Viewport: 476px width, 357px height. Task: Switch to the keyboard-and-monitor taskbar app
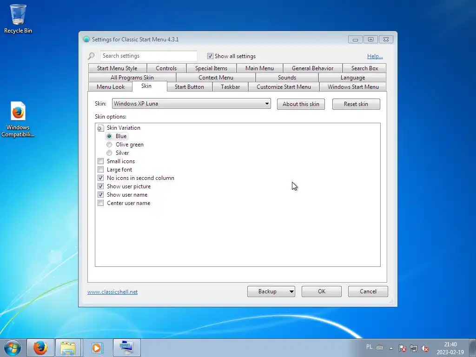[126, 348]
